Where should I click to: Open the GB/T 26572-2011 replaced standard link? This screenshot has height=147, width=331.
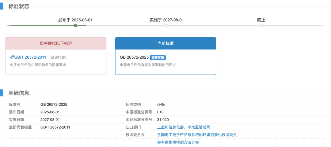tap(30, 57)
